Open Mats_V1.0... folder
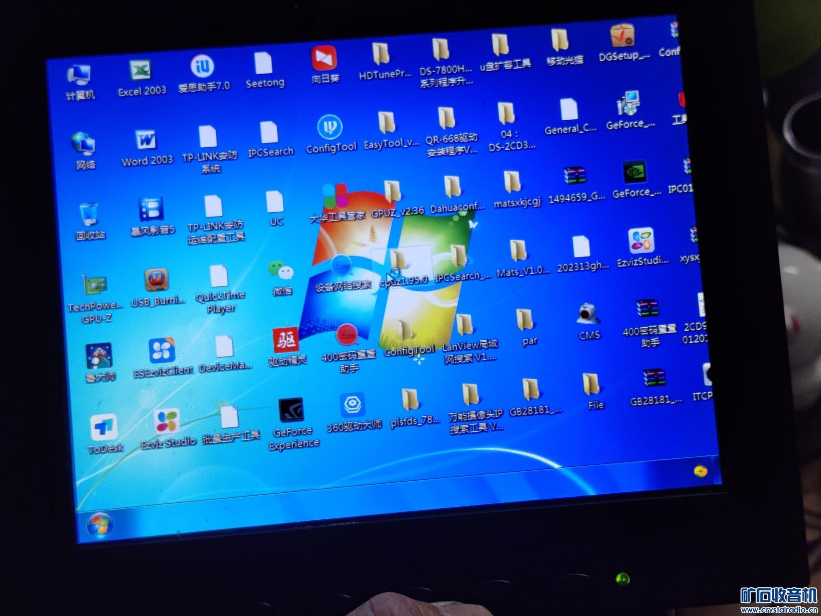Viewport: 821px width, 616px height. [519, 252]
